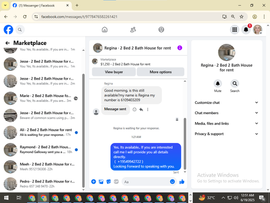The height and width of the screenshot is (203, 270).
Task: Open Chrome three-dot menu
Action: (x=264, y=17)
